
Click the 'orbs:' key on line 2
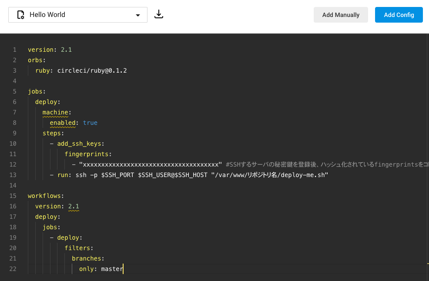pos(37,60)
